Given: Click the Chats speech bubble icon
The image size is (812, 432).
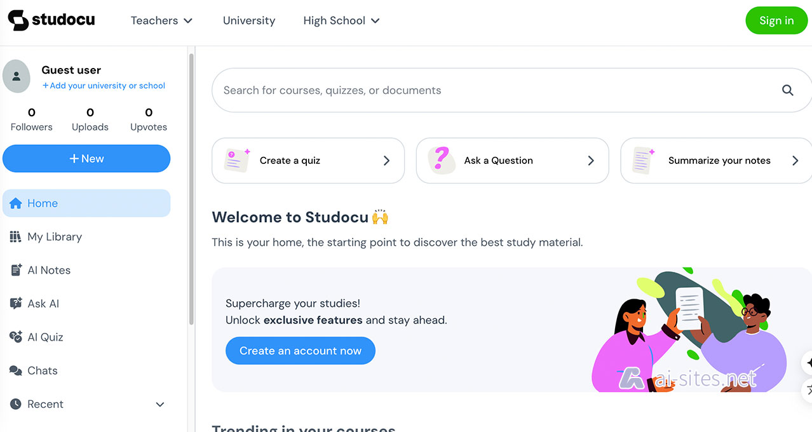Looking at the screenshot, I should (x=16, y=371).
